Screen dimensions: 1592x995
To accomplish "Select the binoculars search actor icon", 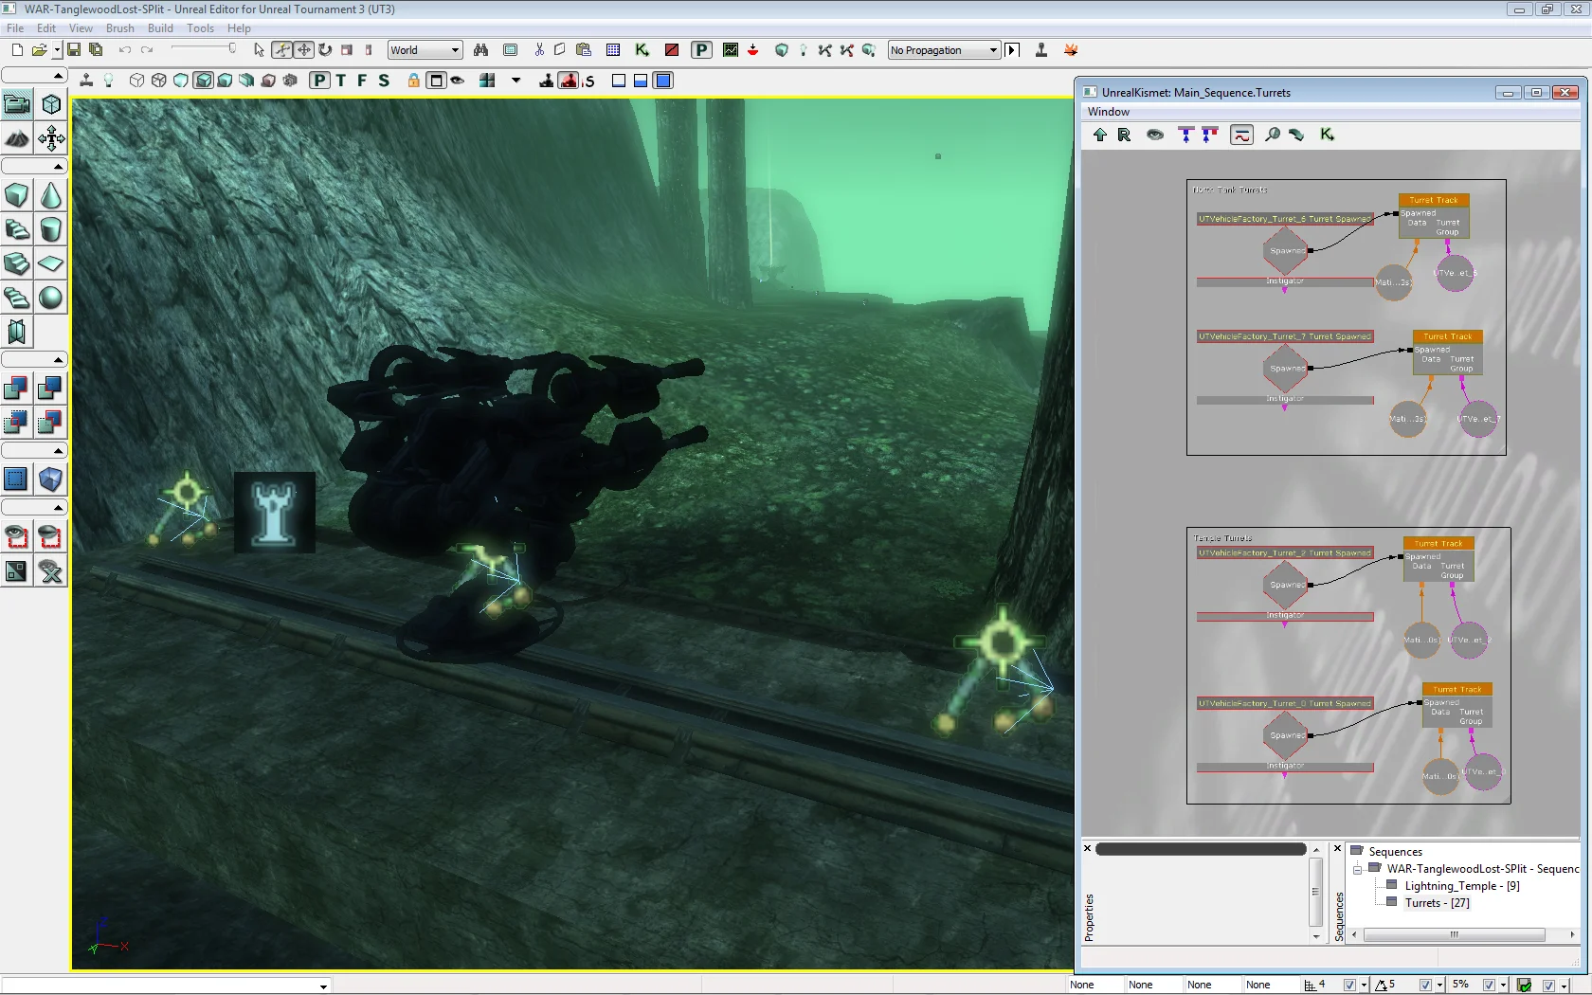I will (481, 50).
